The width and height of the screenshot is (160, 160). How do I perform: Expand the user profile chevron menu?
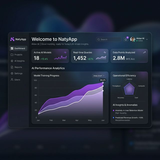coord(147,39)
